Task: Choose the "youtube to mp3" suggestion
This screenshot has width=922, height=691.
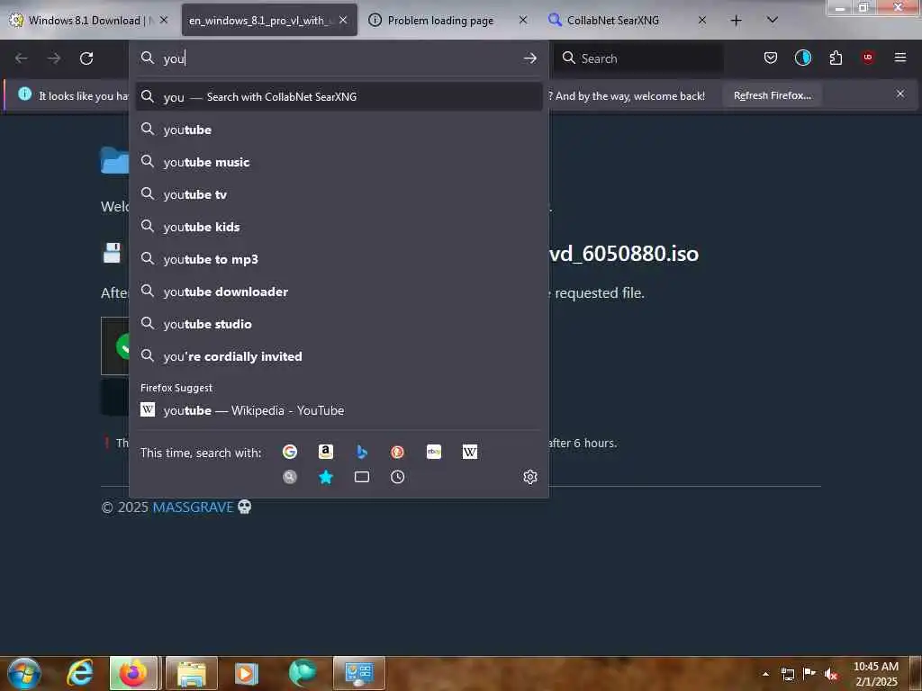Action: (339, 259)
